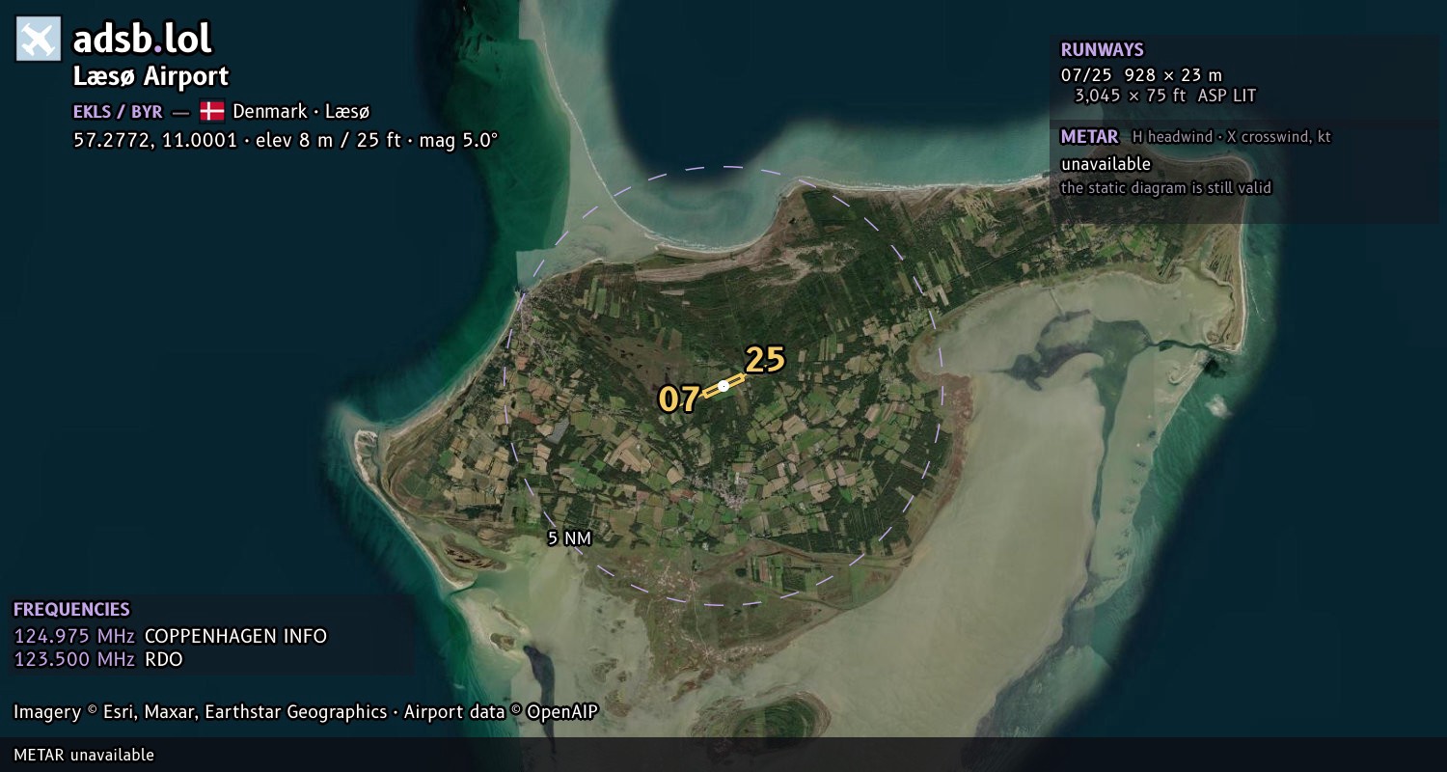Click the Imagery © Esri attribution line
This screenshot has width=1447, height=772.
pyautogui.click(x=306, y=712)
